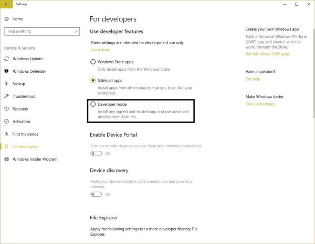
Task: Click the Backup upload arrow icon
Action: tap(7, 84)
